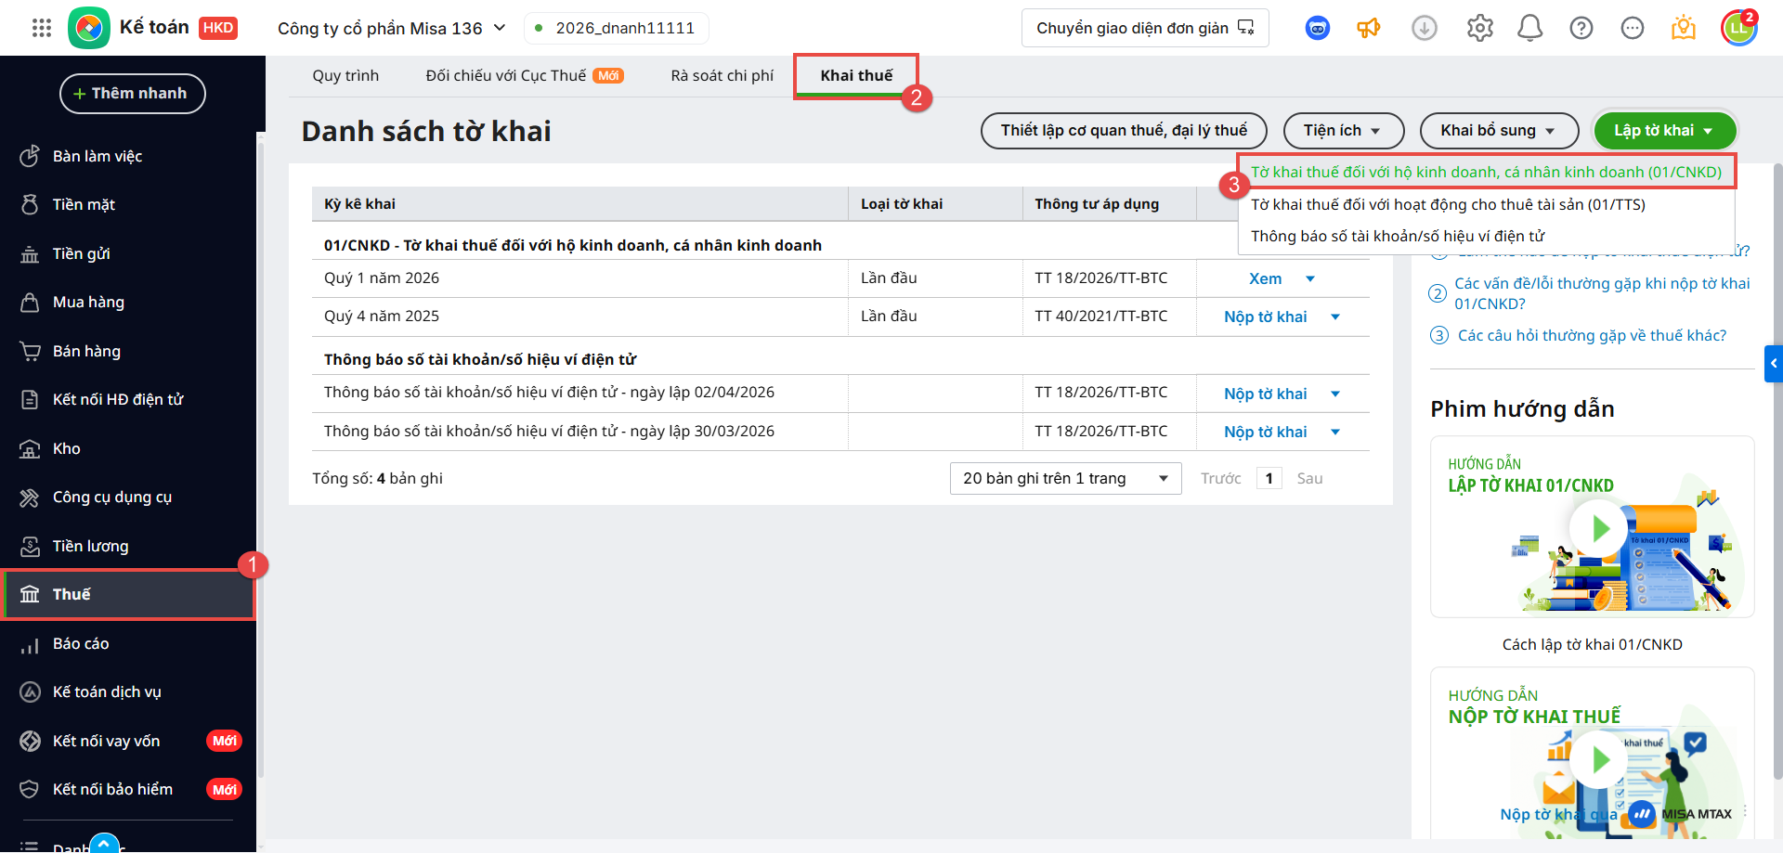Switch to the Rà soát chi phí tab

click(x=722, y=75)
